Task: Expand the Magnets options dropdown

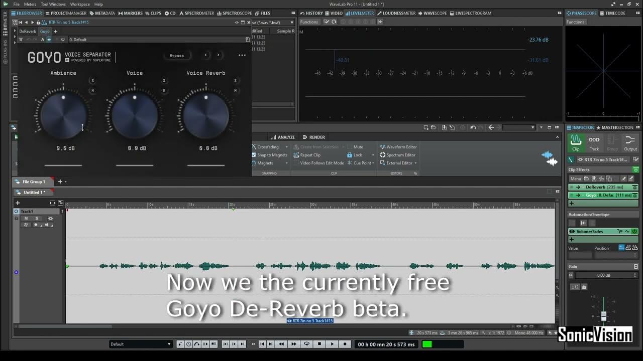Action: [286, 163]
